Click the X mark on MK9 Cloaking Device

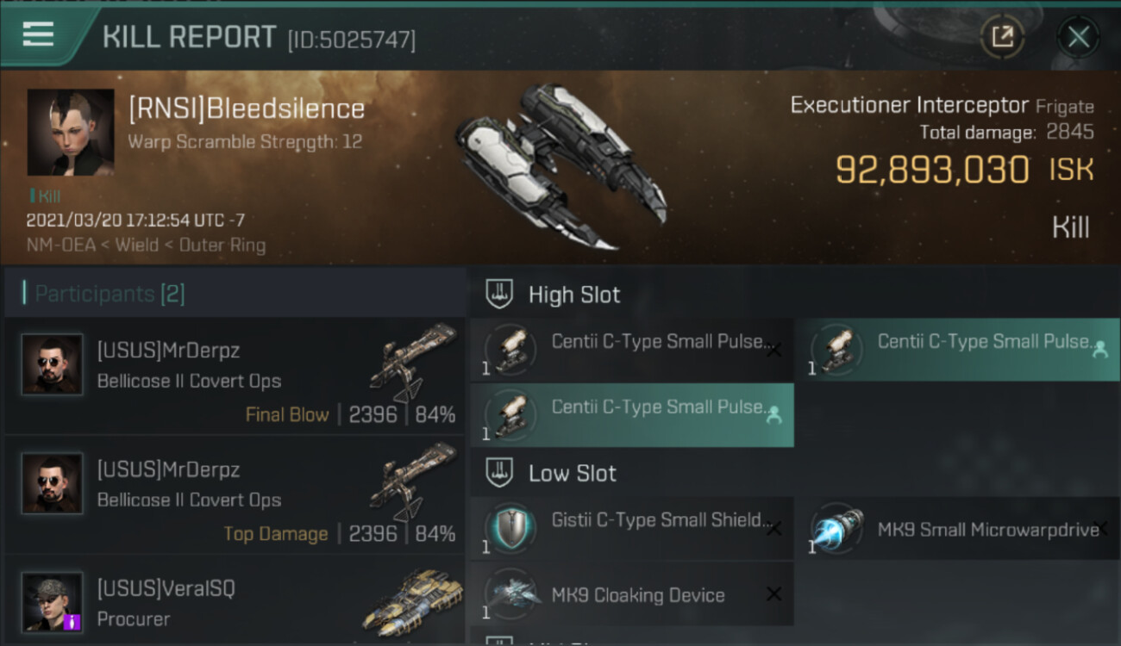point(773,593)
